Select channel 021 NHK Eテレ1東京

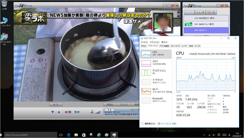point(206,24)
